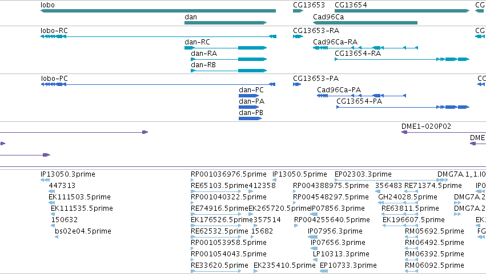Click the RE63811.5prime EST label
The width and height of the screenshot is (486, 274).
point(411,208)
